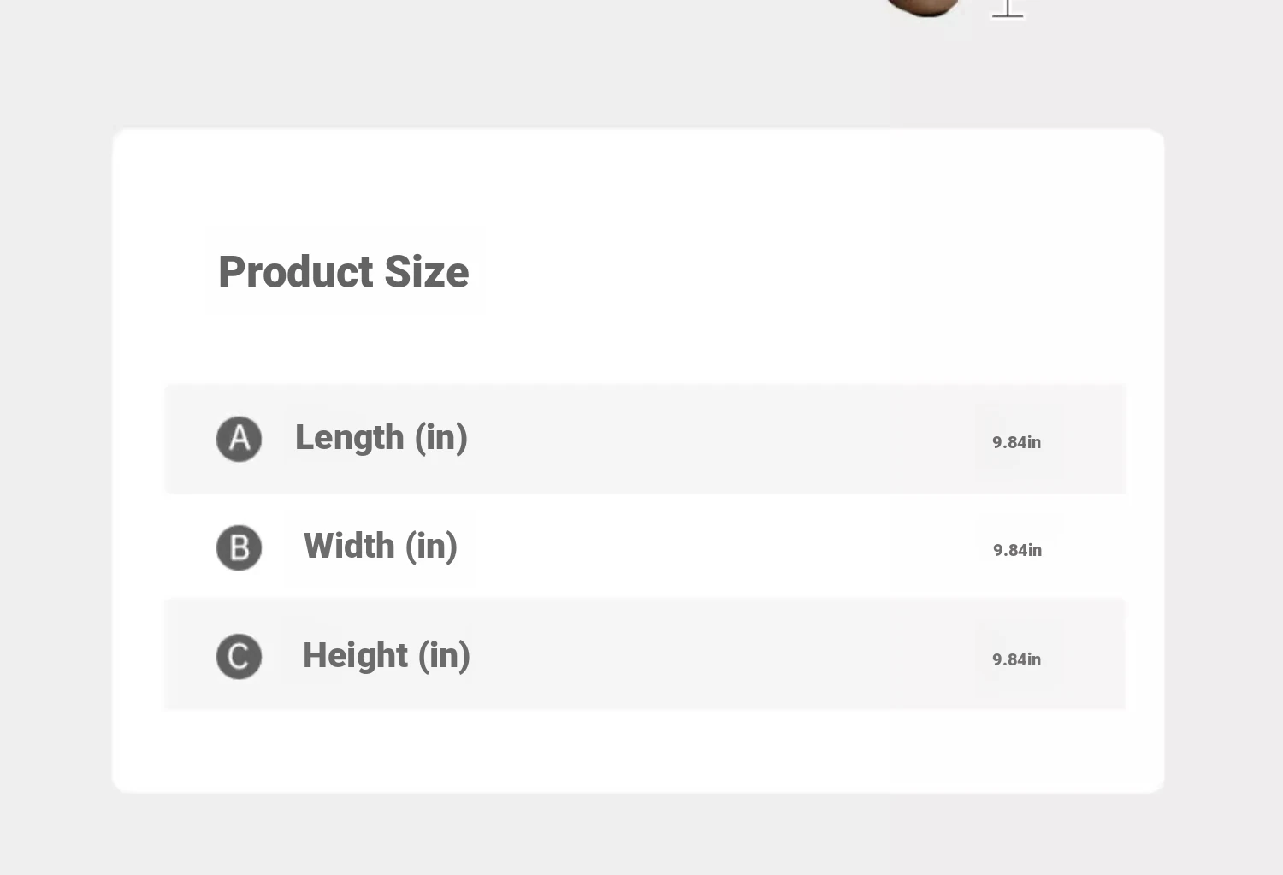Click the circled C icon
This screenshot has width=1283, height=875.
[239, 656]
